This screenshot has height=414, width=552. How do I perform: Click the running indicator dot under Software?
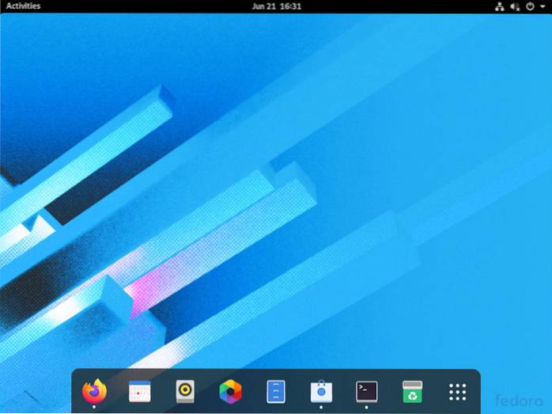pos(321,407)
